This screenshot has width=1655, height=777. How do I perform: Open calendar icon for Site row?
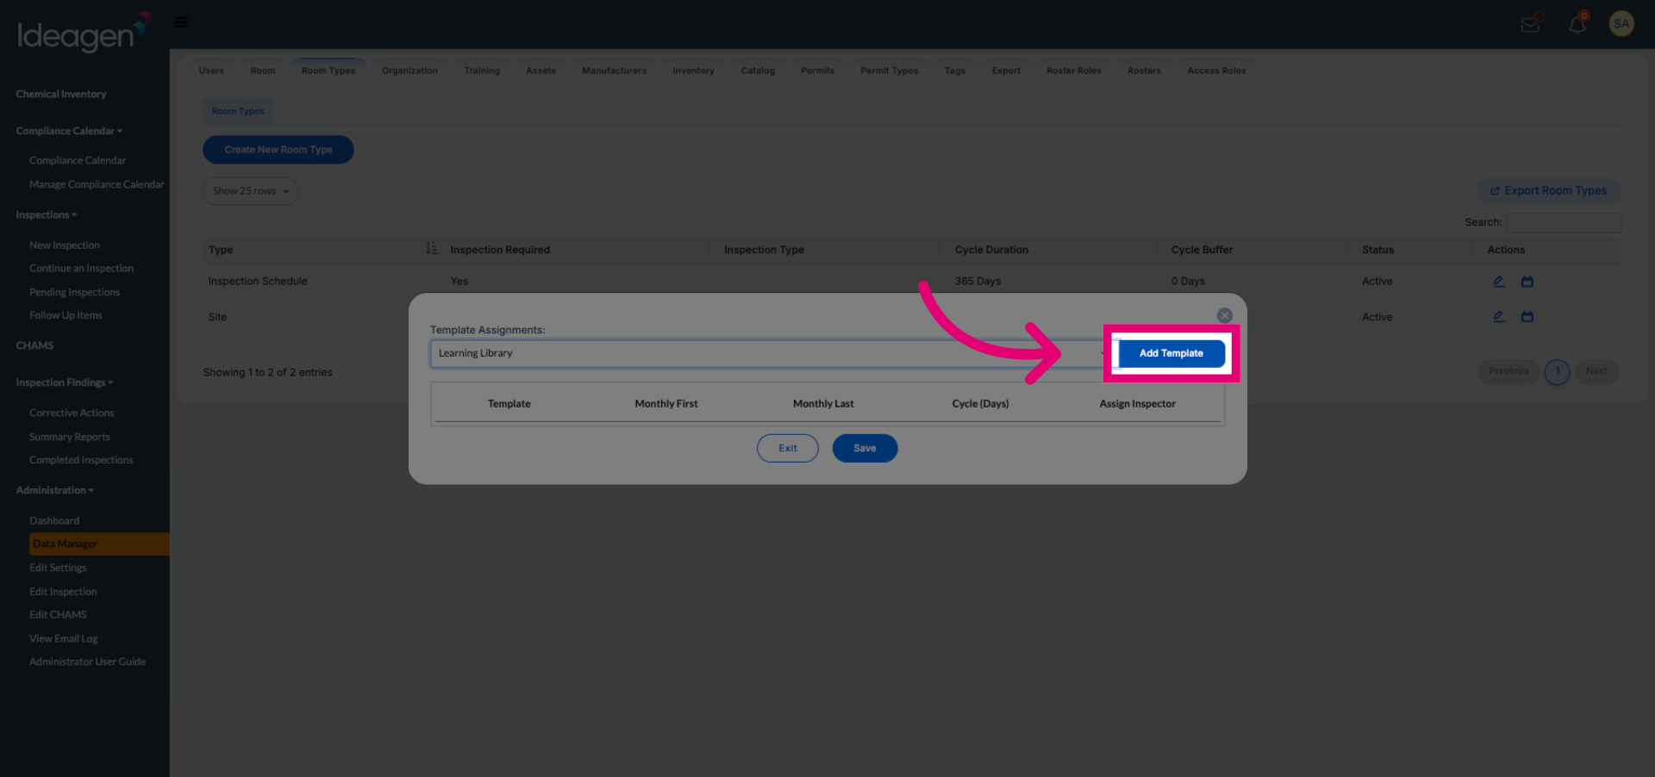1527,317
